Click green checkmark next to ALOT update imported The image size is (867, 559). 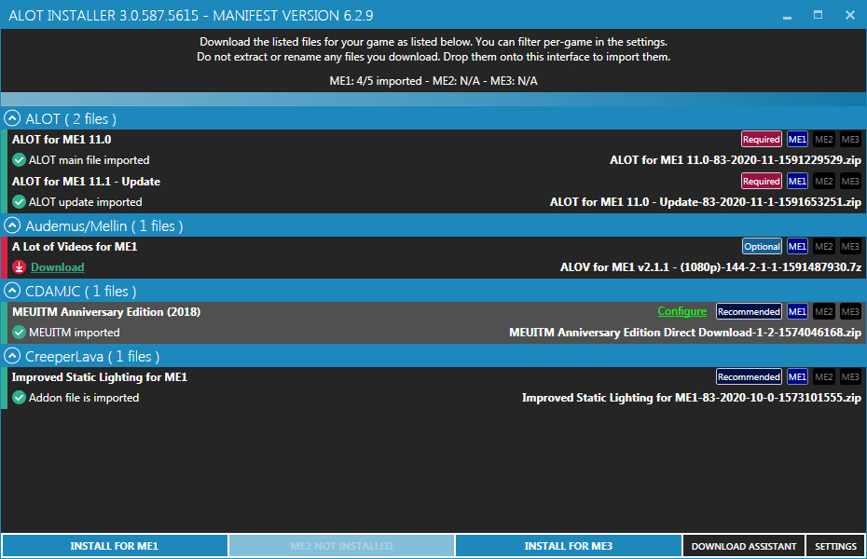pos(19,202)
